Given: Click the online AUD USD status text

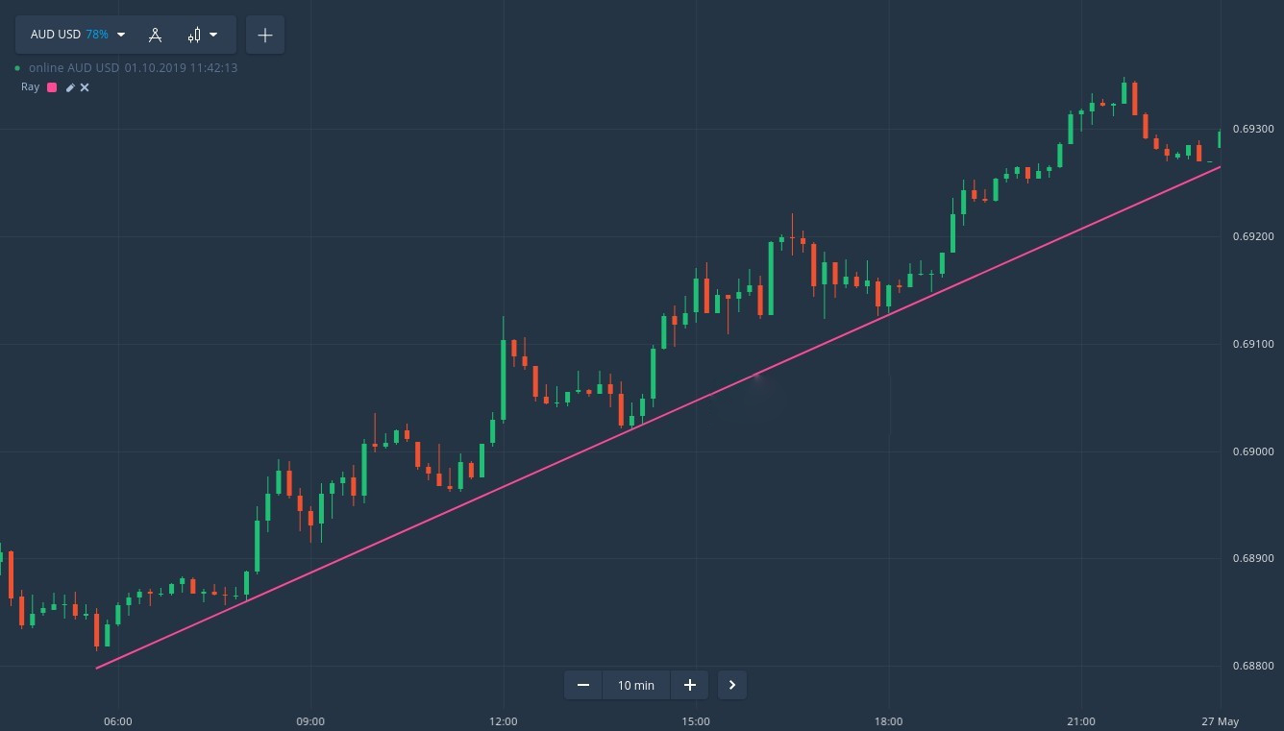Looking at the screenshot, I should 73,68.
